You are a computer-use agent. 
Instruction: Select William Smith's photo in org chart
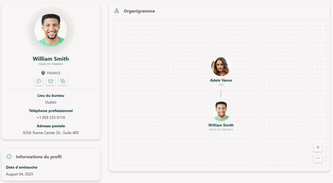[221, 111]
